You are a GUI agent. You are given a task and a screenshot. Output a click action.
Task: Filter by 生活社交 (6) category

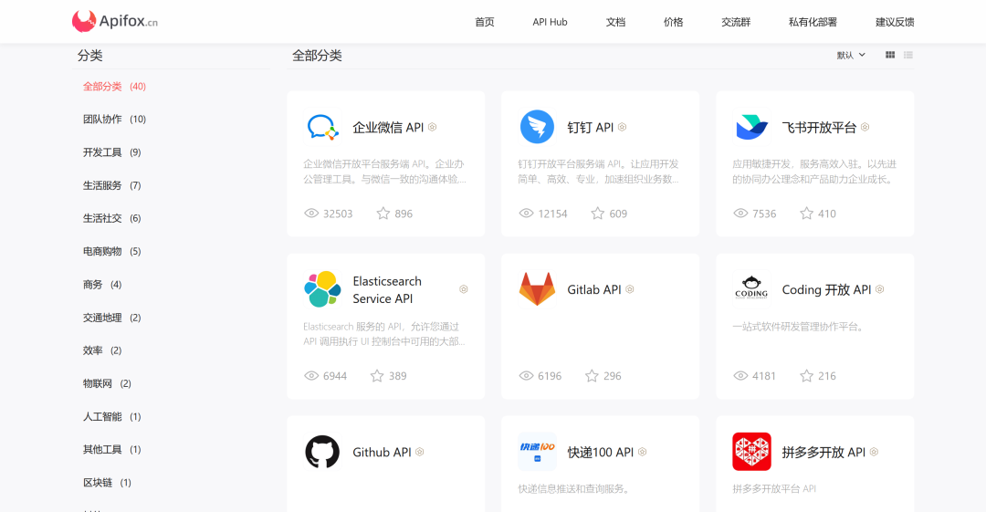112,218
